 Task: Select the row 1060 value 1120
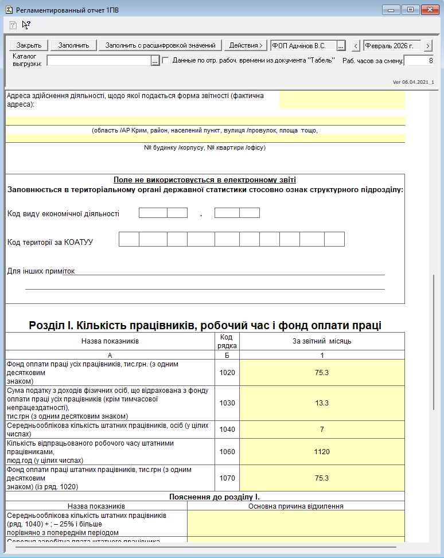click(x=322, y=451)
